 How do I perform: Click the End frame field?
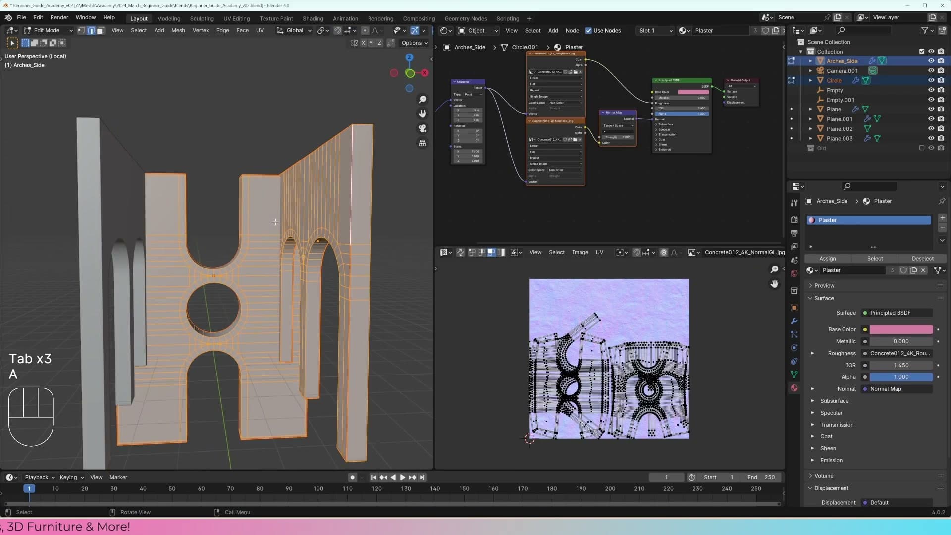click(761, 478)
